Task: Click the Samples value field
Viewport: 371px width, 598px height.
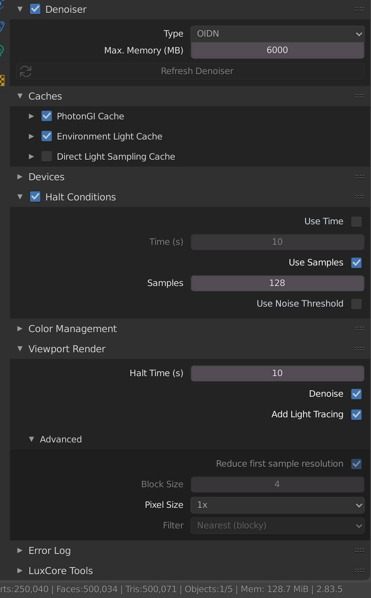Action: [x=277, y=283]
